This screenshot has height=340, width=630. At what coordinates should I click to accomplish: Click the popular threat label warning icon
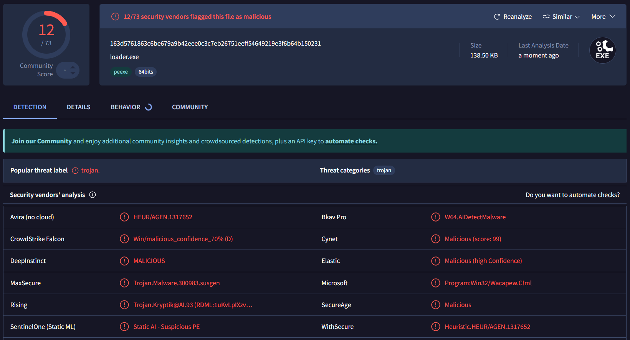click(x=75, y=171)
